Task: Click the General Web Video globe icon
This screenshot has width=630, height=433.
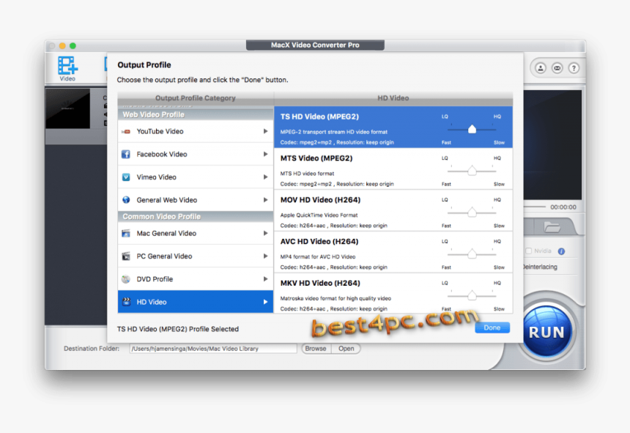Action: click(126, 200)
